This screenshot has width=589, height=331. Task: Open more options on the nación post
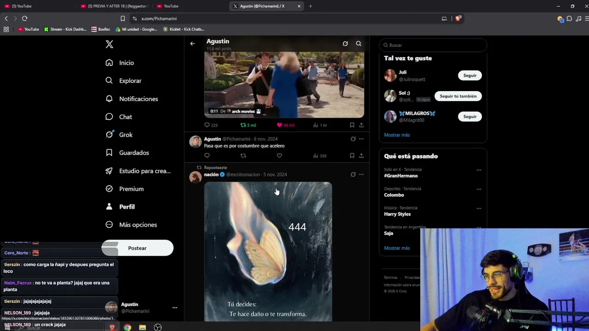(x=361, y=175)
